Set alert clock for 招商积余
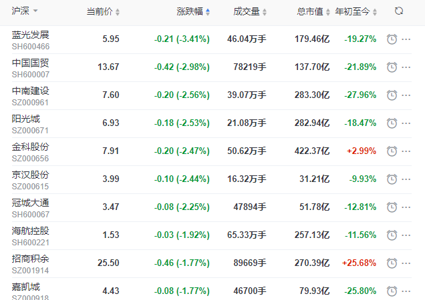This screenshot has height=300, width=425. (x=392, y=263)
